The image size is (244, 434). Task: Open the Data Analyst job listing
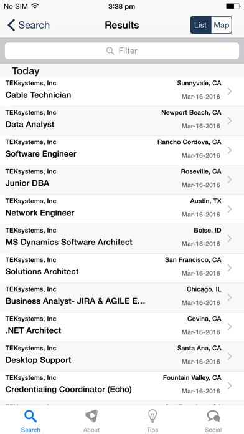coord(122,121)
